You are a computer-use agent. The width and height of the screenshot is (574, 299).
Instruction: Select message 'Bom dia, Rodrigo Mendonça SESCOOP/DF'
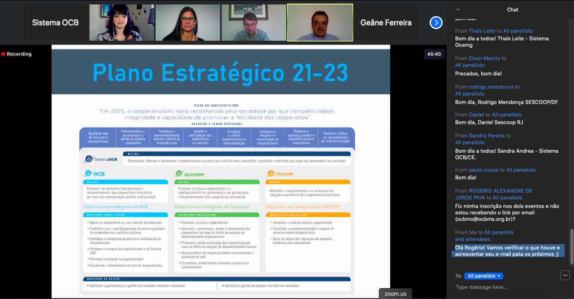click(x=507, y=102)
